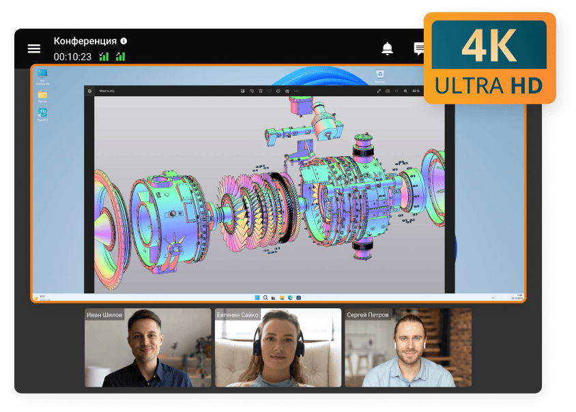Open the yellow folder on shared desktop
Image resolution: width=576 pixels, height=412 pixels.
coord(42,95)
